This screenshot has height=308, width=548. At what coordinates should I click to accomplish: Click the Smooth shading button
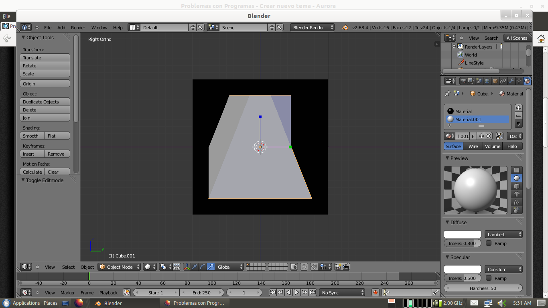[x=32, y=136]
